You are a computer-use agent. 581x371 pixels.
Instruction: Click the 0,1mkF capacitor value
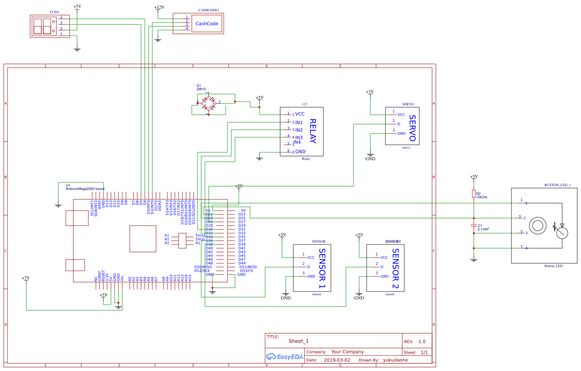click(x=483, y=229)
